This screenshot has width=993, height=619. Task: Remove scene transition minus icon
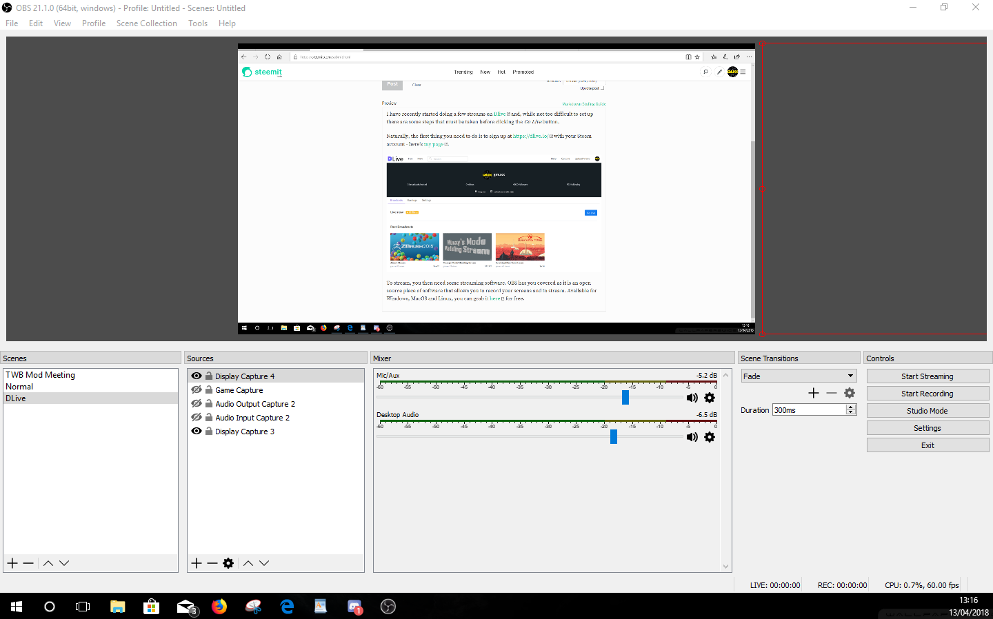coord(832,393)
